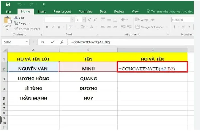Click the Increase Font Size icon
The image size is (200, 131).
point(89,20)
